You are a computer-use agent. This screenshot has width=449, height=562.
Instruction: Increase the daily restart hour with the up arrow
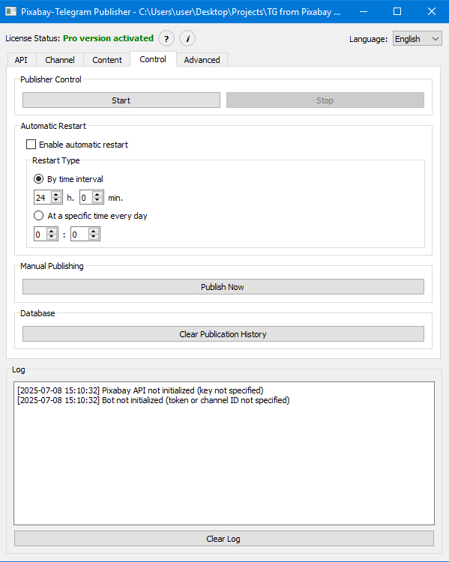coord(52,232)
